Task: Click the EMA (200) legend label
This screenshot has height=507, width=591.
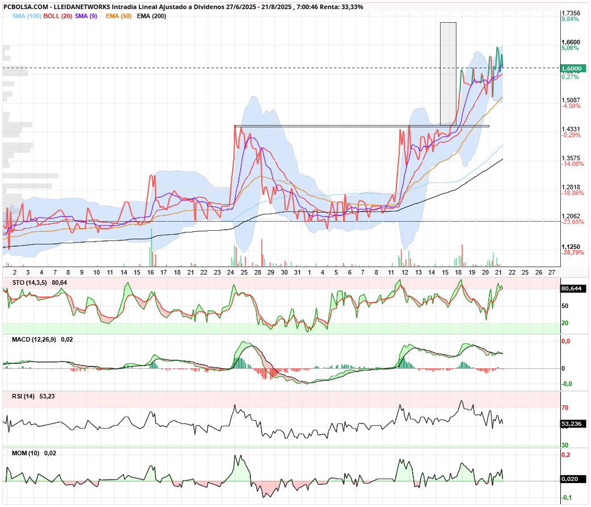Action: tap(151, 16)
